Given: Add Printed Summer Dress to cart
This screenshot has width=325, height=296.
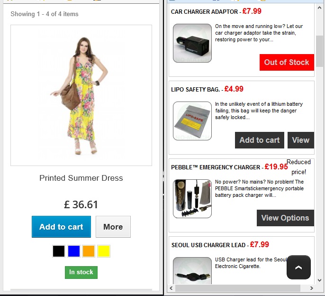Looking at the screenshot, I should click(x=61, y=227).
